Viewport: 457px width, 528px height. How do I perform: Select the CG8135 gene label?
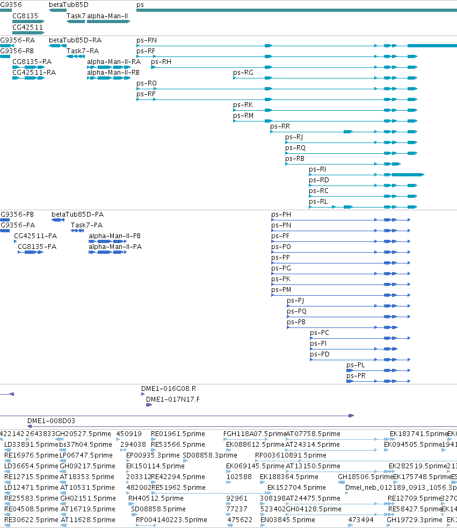coord(25,16)
